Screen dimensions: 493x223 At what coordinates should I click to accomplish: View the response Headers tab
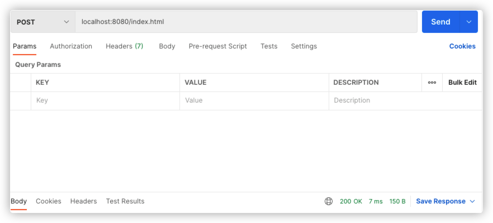pyautogui.click(x=84, y=201)
